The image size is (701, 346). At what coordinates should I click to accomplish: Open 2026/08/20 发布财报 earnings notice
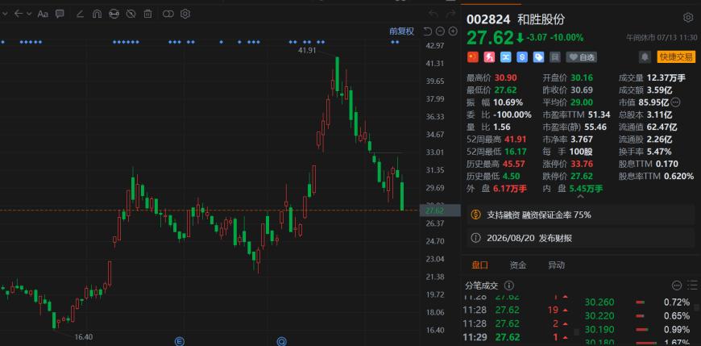[581, 238]
